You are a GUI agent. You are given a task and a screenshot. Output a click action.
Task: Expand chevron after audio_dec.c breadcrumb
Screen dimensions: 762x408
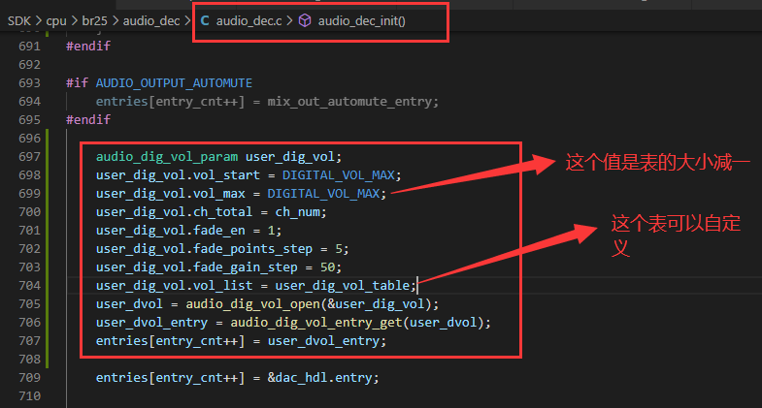click(x=289, y=21)
